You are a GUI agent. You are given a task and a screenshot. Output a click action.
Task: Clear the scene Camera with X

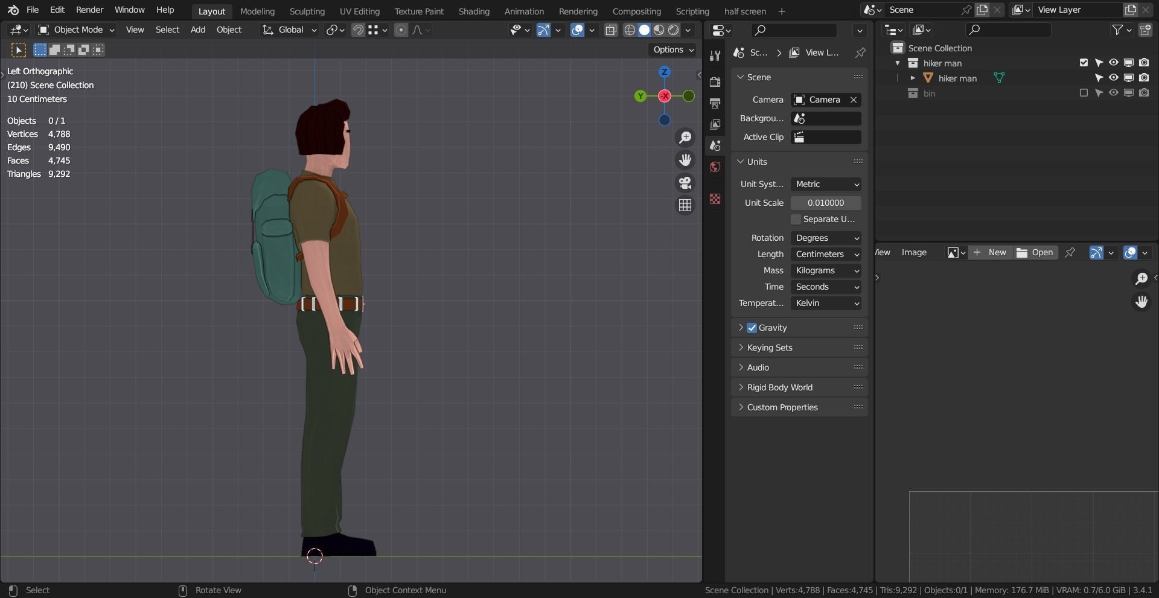[x=854, y=100]
